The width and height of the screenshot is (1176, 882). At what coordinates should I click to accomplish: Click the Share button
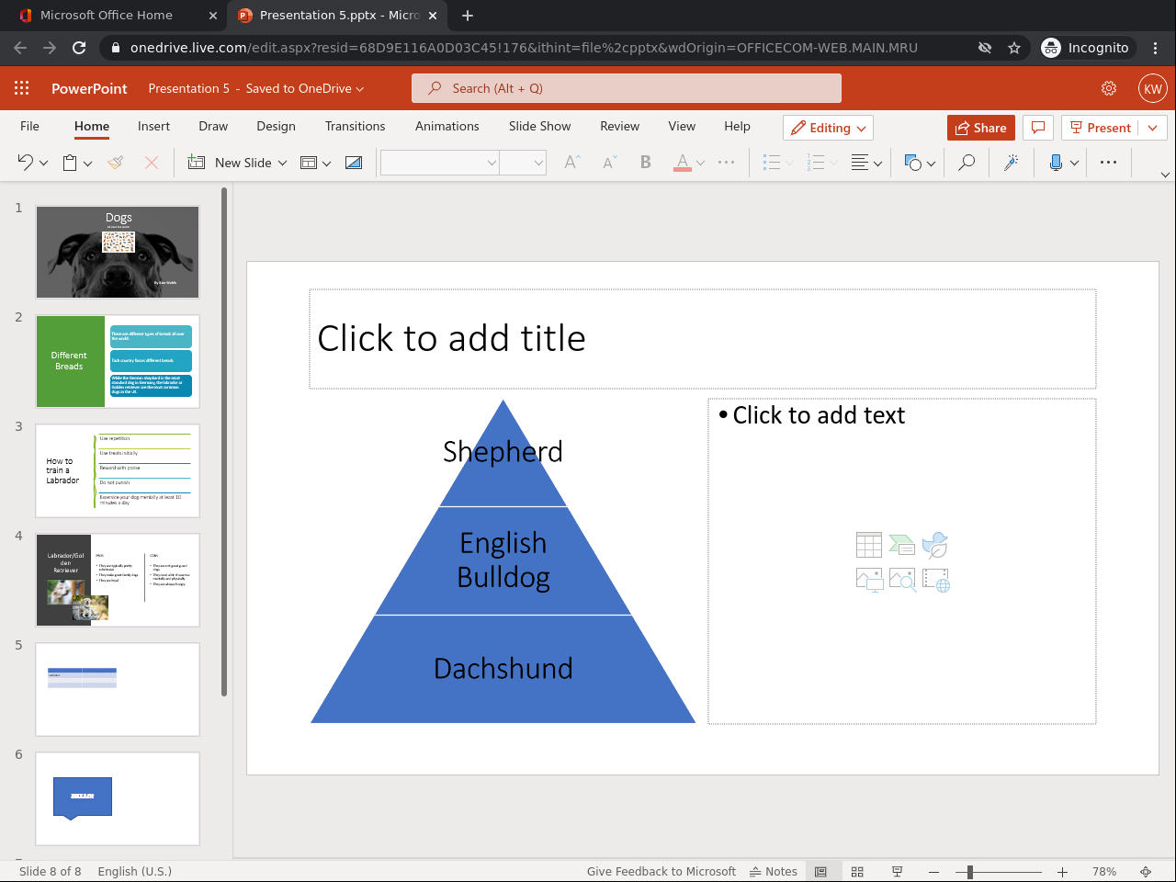click(x=981, y=128)
